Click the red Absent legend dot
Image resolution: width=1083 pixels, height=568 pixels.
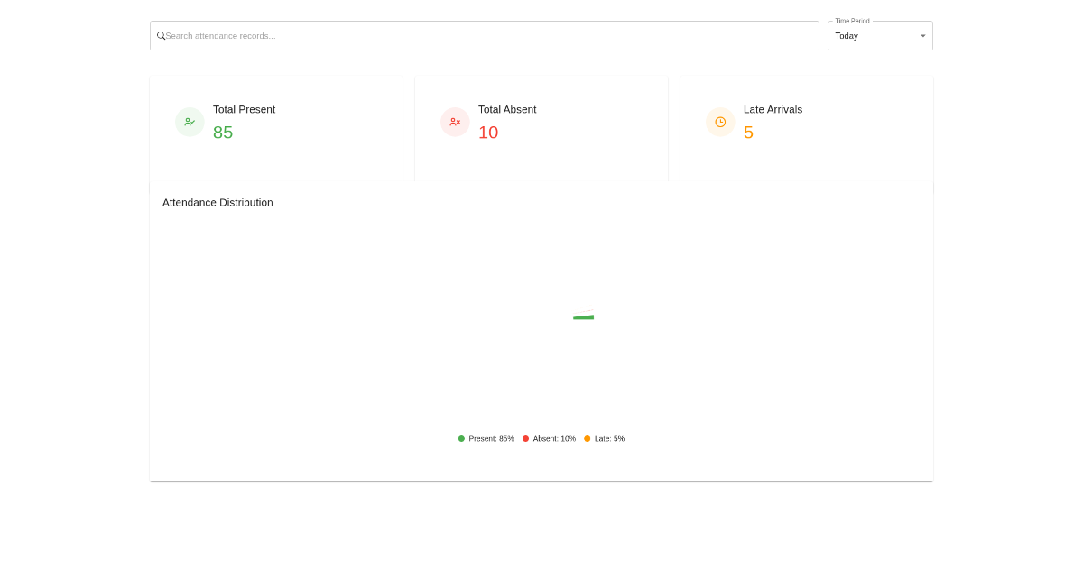(x=525, y=439)
